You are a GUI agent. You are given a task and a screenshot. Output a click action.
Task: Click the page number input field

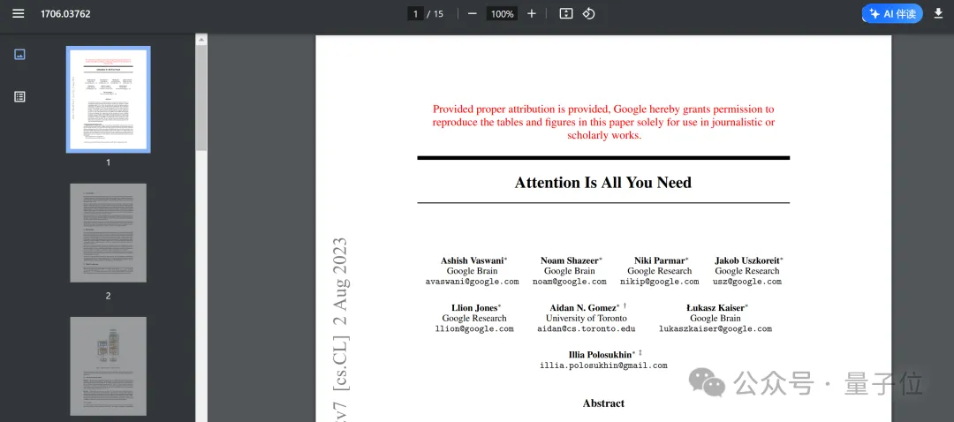[x=414, y=14]
